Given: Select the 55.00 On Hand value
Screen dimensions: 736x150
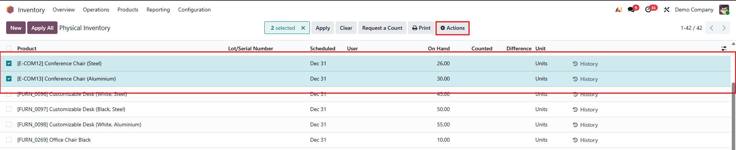Looking at the screenshot, I should 443,124.
